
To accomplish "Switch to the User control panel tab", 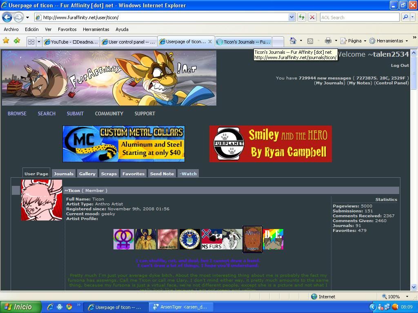I will pos(128,42).
